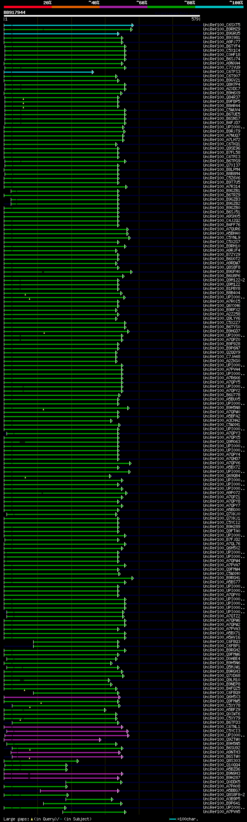Select the label UniRef100_C5X1C4

[222, 50]
